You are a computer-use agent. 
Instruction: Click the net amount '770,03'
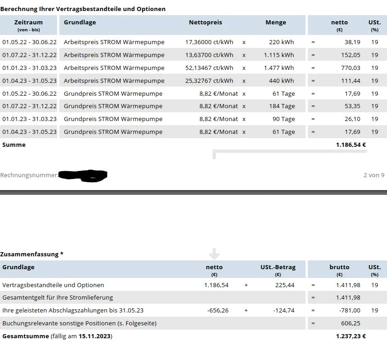coord(351,68)
